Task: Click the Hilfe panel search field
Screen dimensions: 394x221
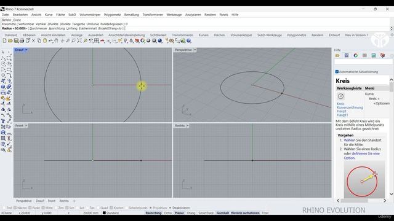Action: coord(363,61)
